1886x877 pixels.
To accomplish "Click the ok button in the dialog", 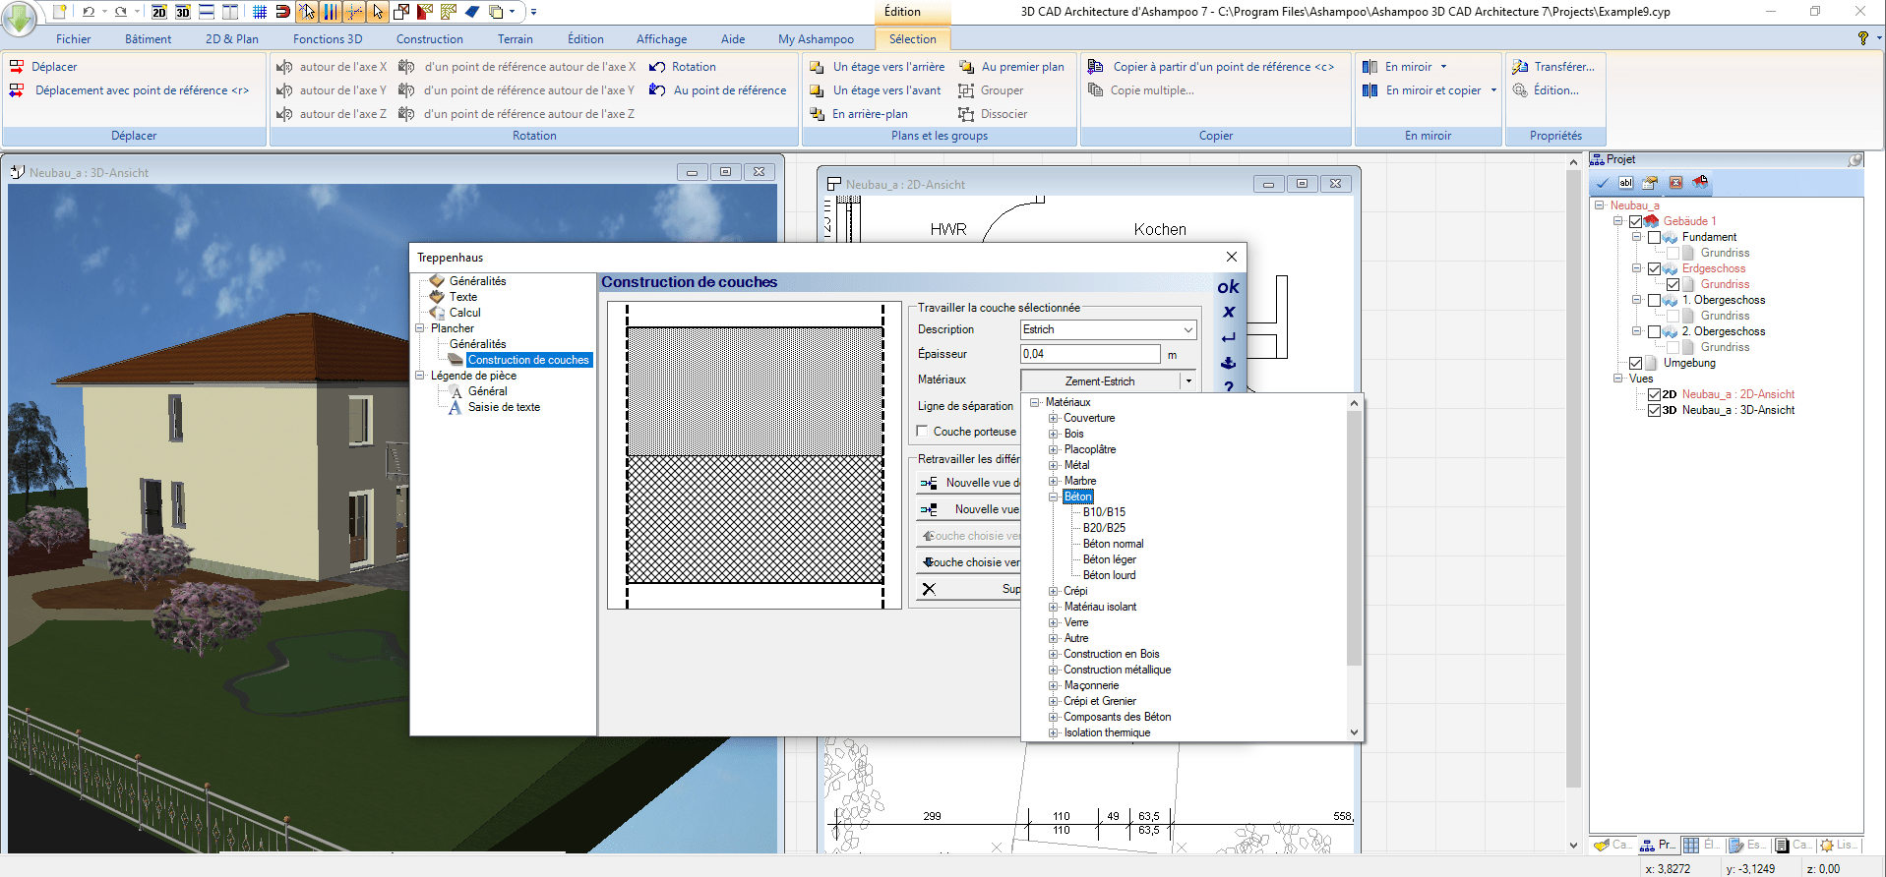I will pyautogui.click(x=1229, y=287).
